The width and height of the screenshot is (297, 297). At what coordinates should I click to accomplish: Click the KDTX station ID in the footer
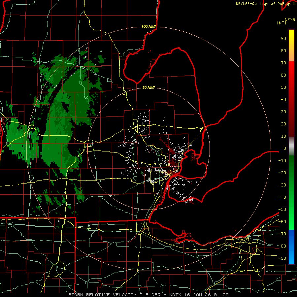175,295
